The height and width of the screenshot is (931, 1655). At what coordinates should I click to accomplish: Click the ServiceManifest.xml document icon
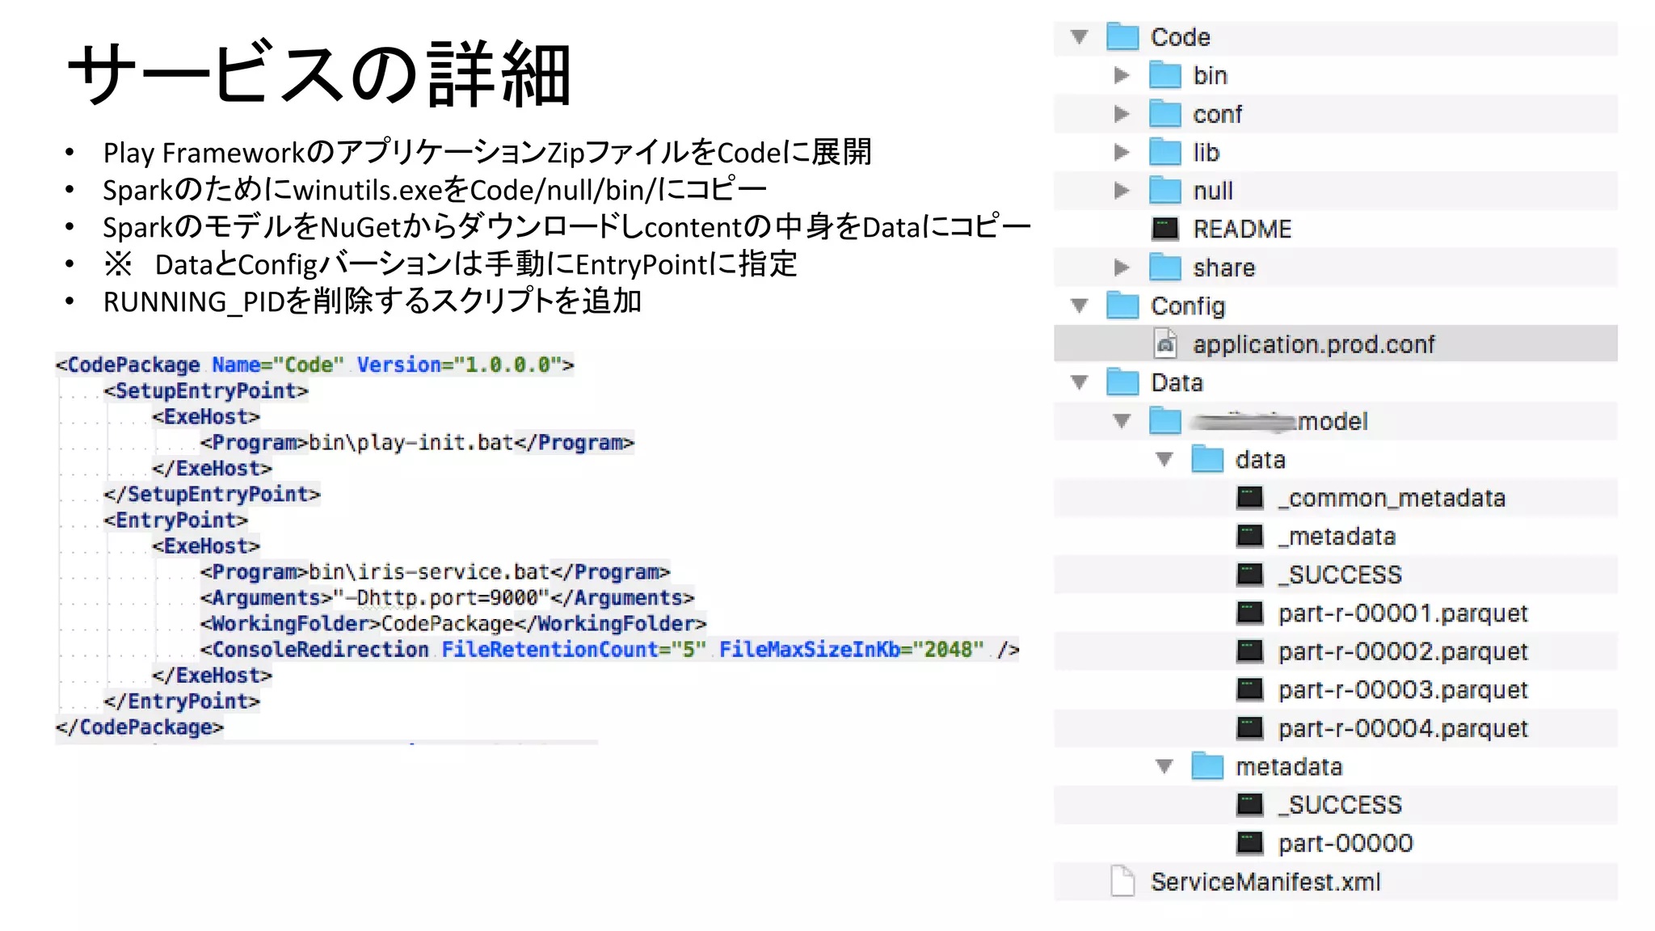tap(1122, 881)
